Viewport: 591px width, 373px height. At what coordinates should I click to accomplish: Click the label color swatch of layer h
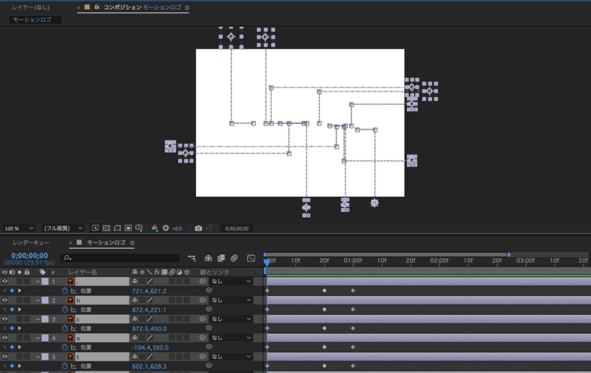pyautogui.click(x=45, y=300)
